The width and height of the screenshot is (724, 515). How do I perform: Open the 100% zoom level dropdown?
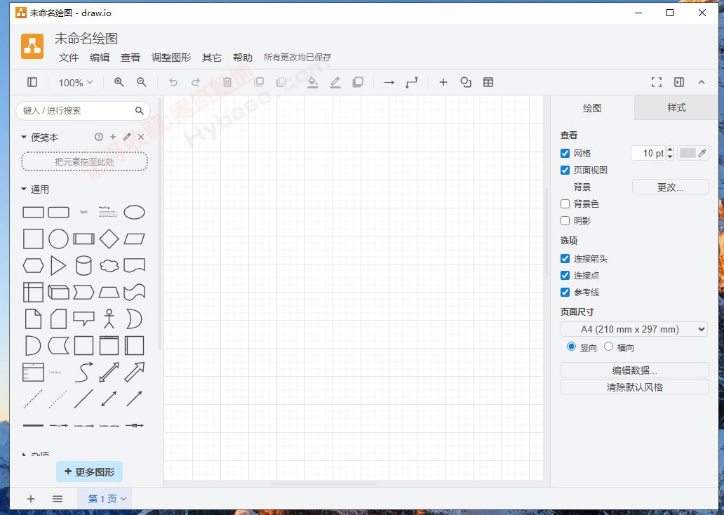[75, 82]
